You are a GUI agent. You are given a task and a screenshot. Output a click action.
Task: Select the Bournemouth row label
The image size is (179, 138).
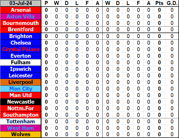tap(21, 23)
